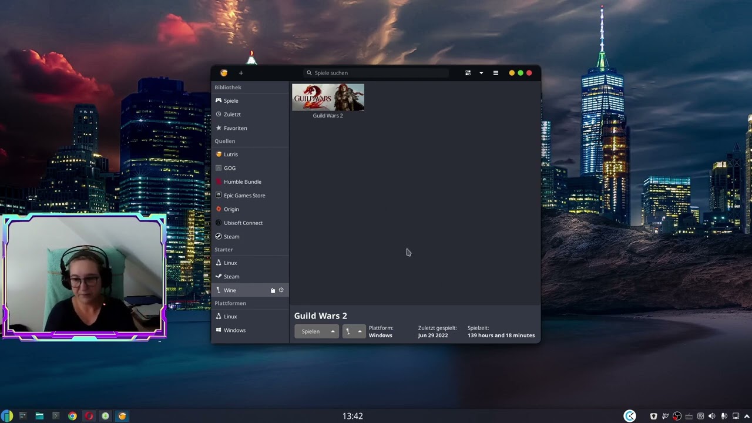The image size is (752, 423).
Task: Click the 'Bibliothek' section header
Action: pyautogui.click(x=228, y=87)
